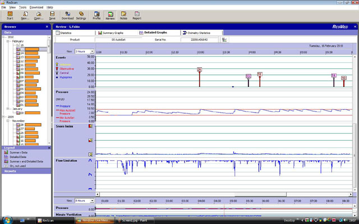
Task: Switch to the Review toolbar view
Action: [110, 16]
